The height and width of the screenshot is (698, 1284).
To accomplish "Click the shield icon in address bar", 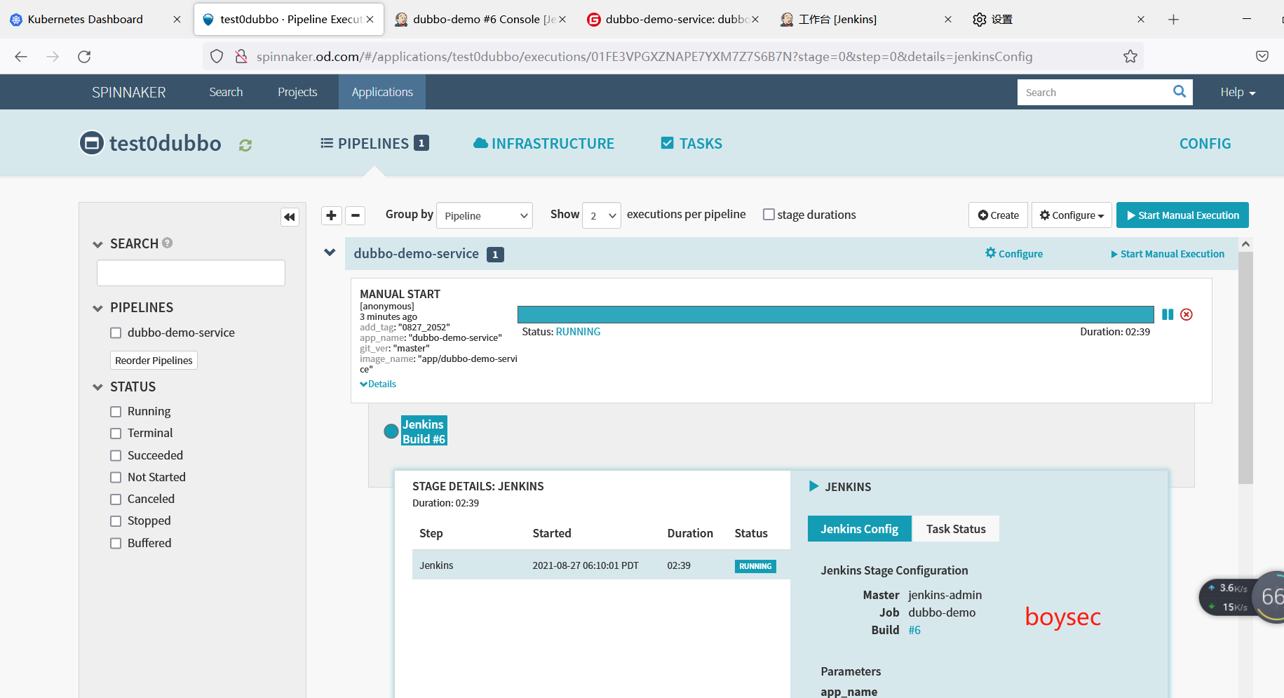I will pyautogui.click(x=217, y=57).
